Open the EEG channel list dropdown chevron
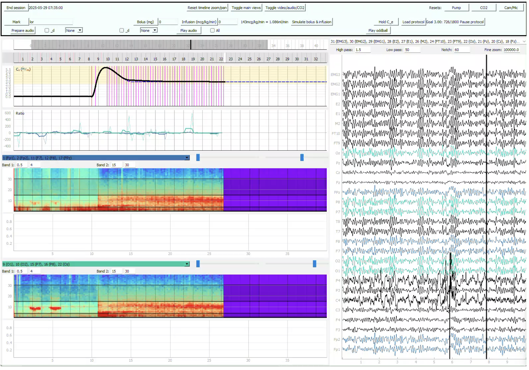The image size is (529, 370). point(524,41)
